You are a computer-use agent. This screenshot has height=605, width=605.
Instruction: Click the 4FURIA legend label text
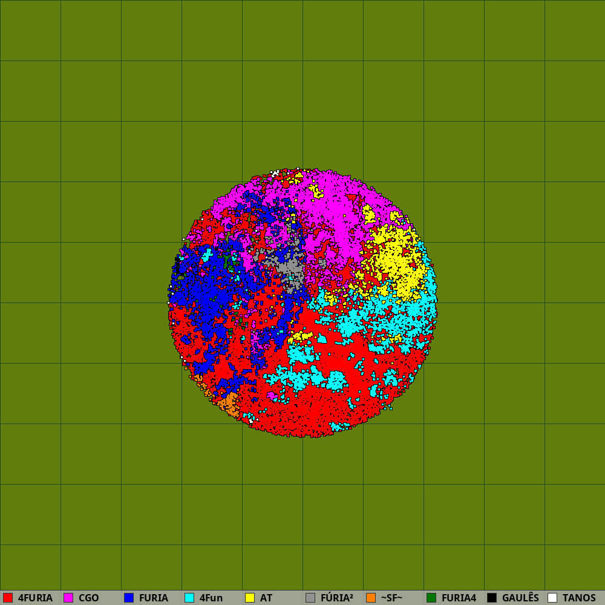35,598
